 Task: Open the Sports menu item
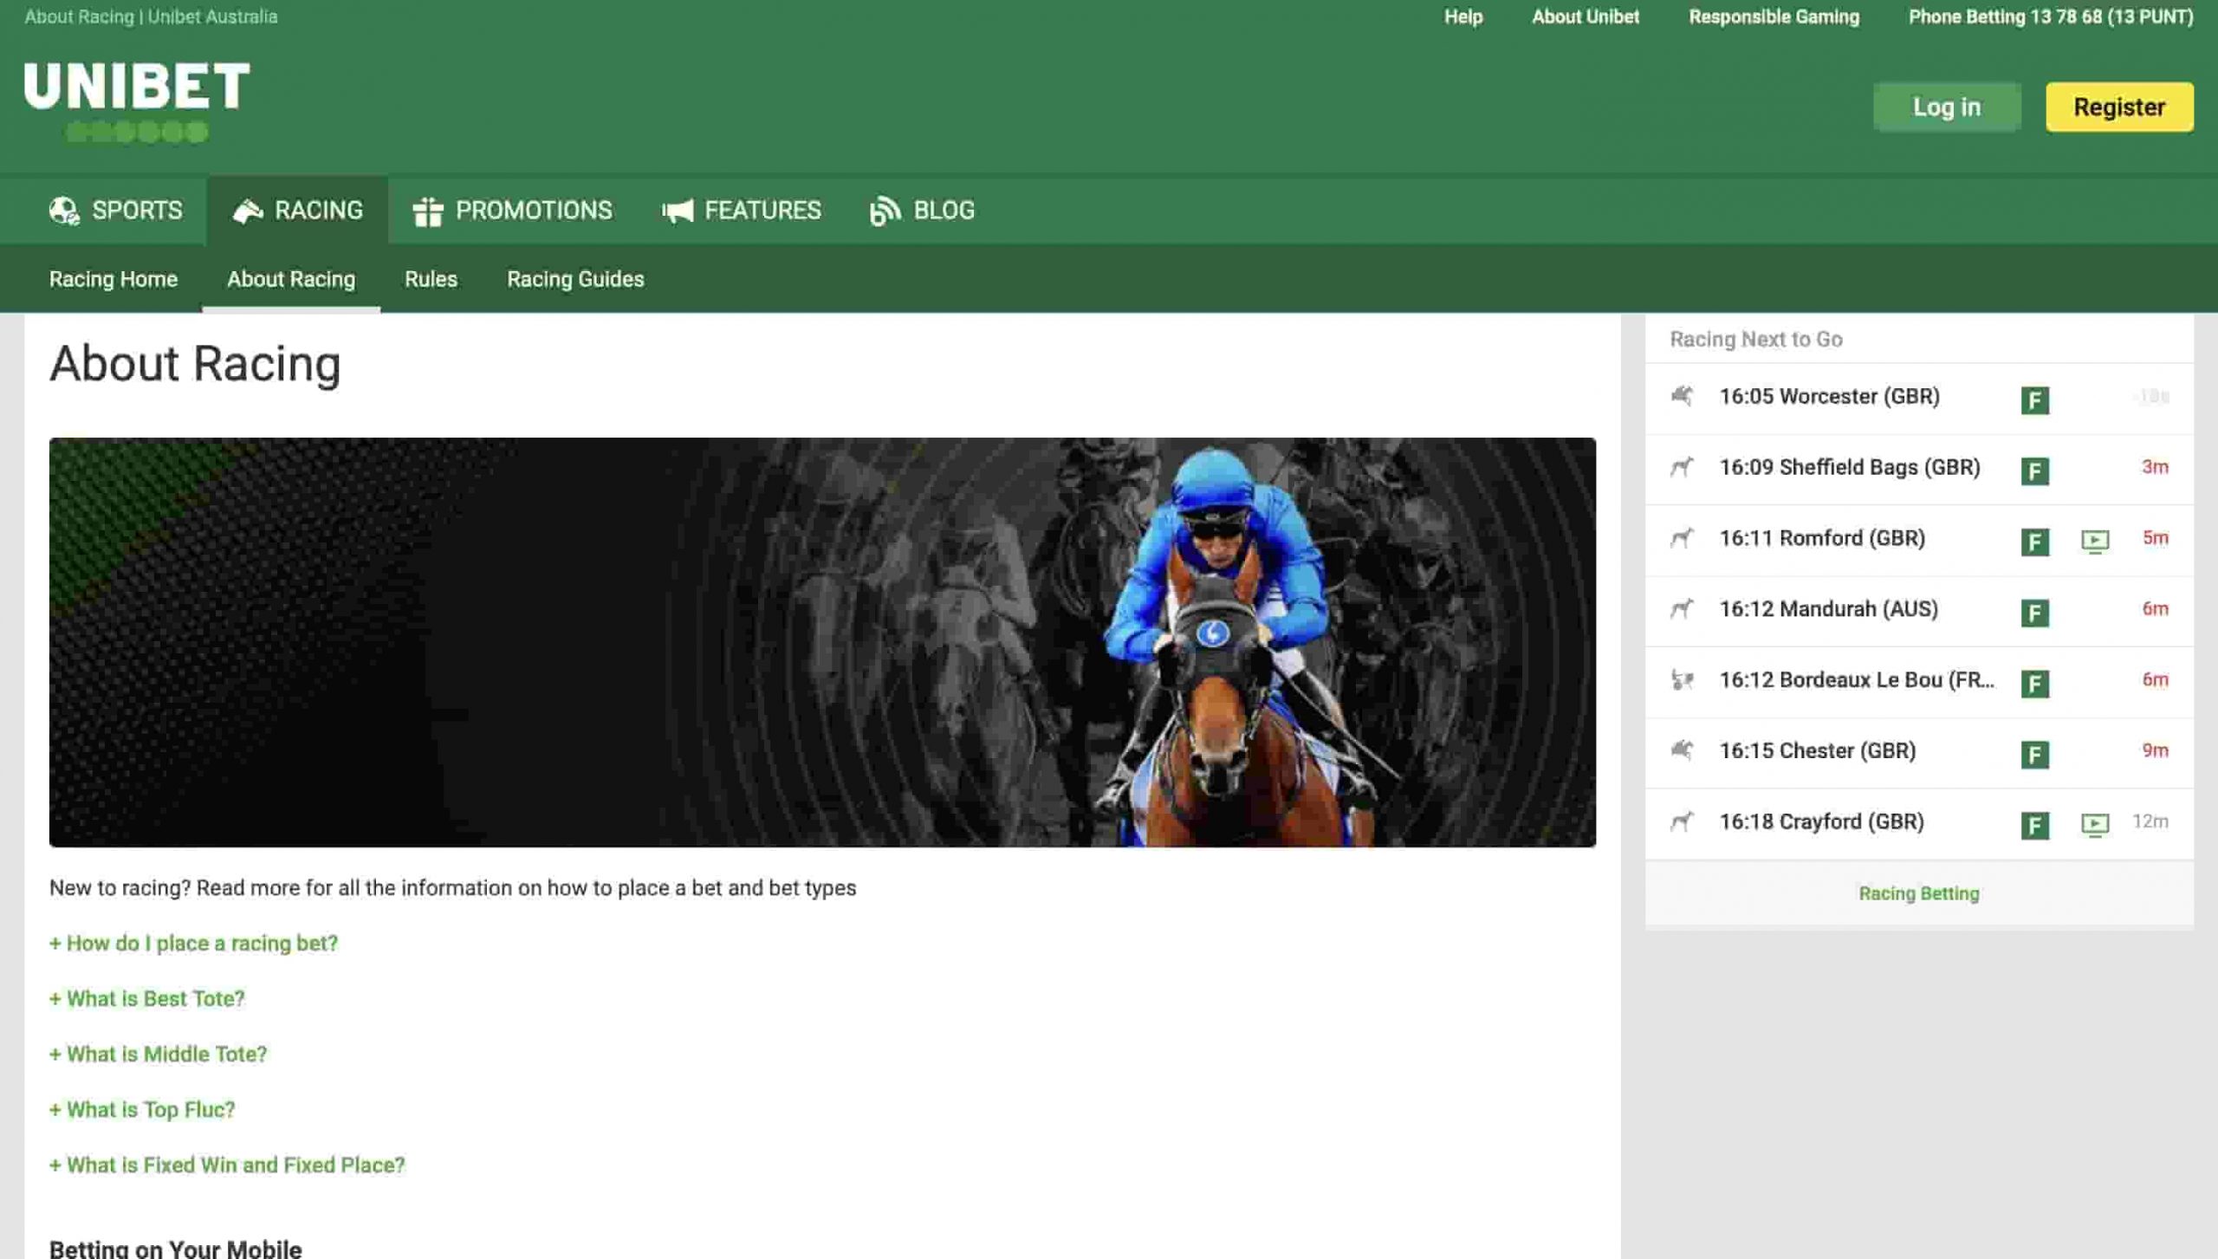pos(116,211)
